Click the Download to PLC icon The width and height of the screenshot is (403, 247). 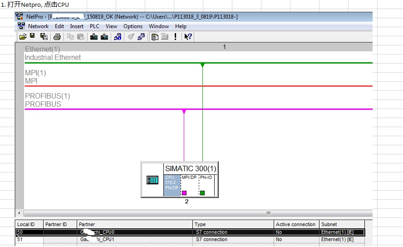point(94,37)
